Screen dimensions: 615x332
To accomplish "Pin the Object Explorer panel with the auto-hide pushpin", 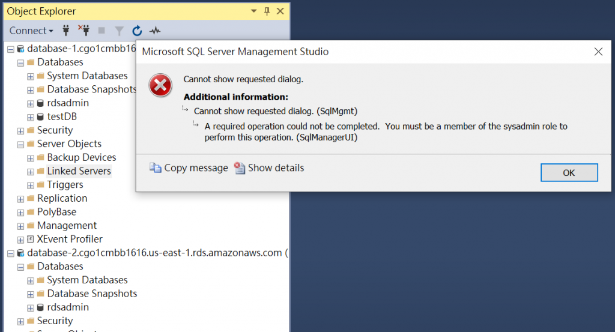I will point(267,11).
